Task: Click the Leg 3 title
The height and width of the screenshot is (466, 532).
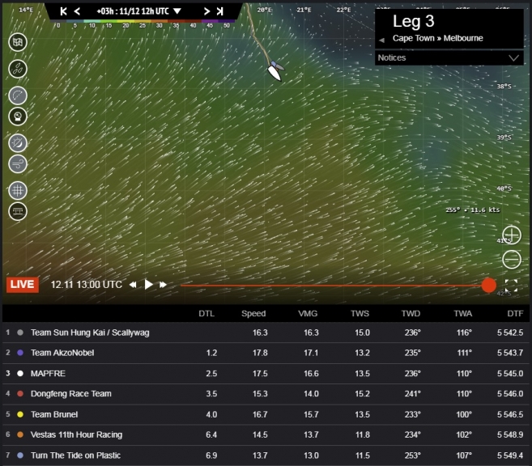Action: tap(413, 21)
